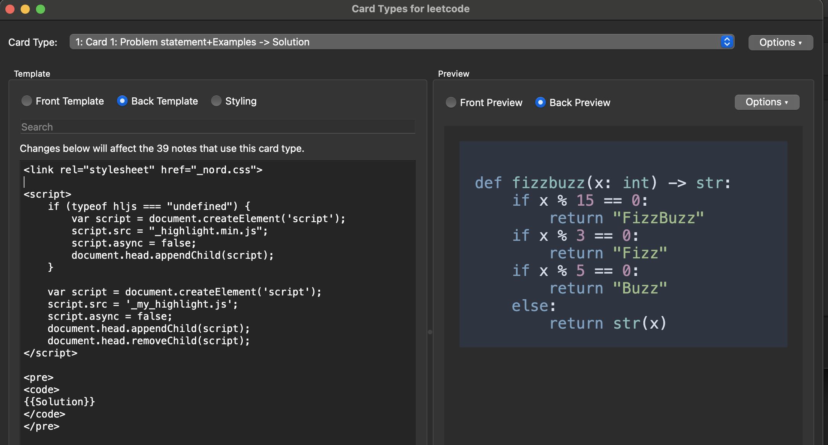828x445 pixels.
Task: Click the pre tag icon in template
Action: (37, 377)
